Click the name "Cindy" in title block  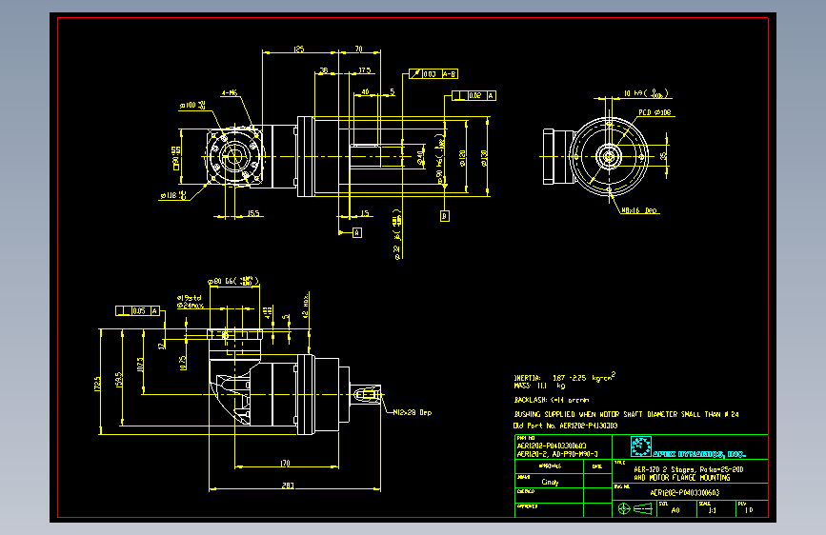(x=550, y=482)
